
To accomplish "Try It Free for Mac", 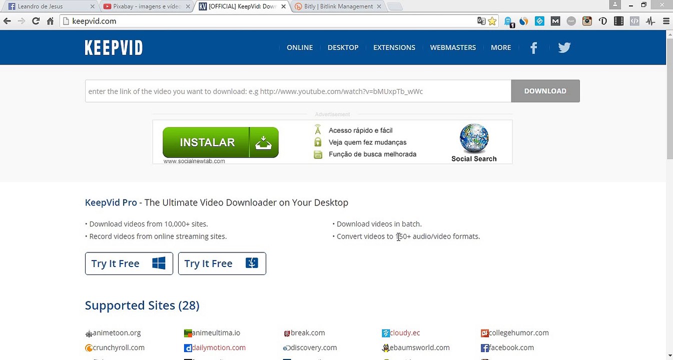I will click(x=222, y=263).
